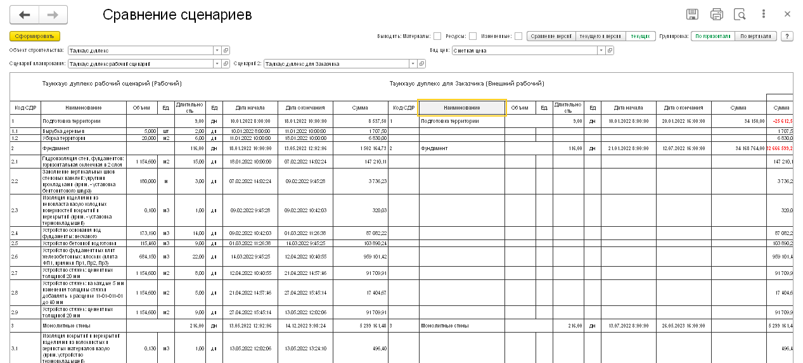Toggle the Ресурсы checkbox
This screenshot has height=363, width=803.
(473, 36)
